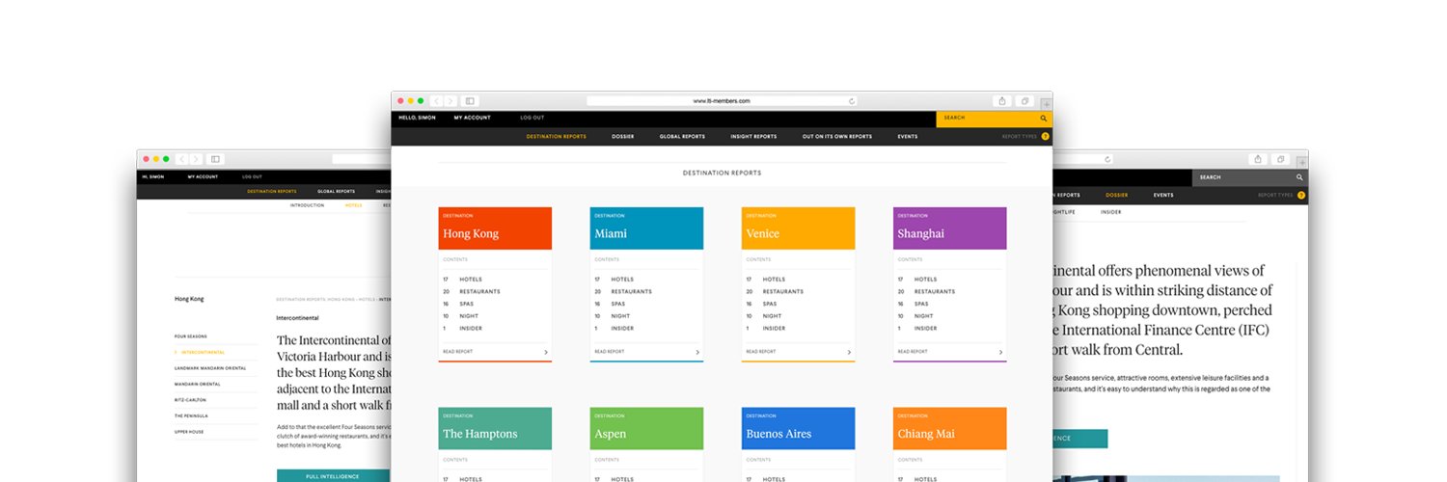The image size is (1447, 482).
Task: Open Events tab in center window
Action: (907, 137)
